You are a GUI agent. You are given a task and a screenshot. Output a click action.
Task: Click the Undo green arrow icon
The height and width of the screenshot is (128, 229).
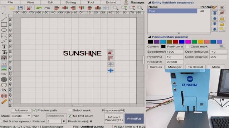pos(39,8)
